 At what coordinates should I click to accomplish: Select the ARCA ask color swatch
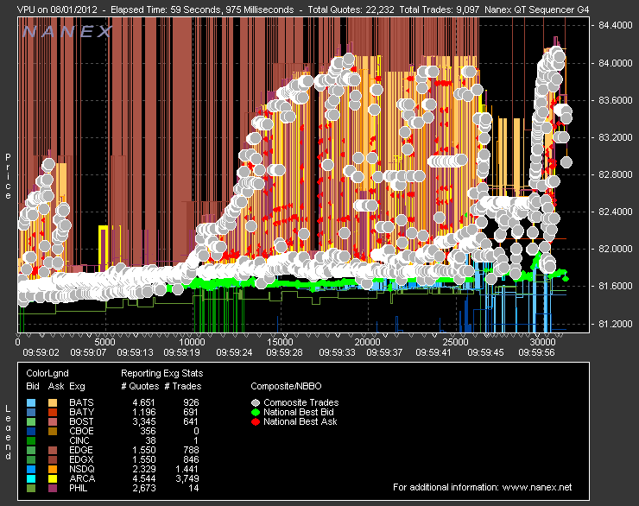click(x=53, y=478)
